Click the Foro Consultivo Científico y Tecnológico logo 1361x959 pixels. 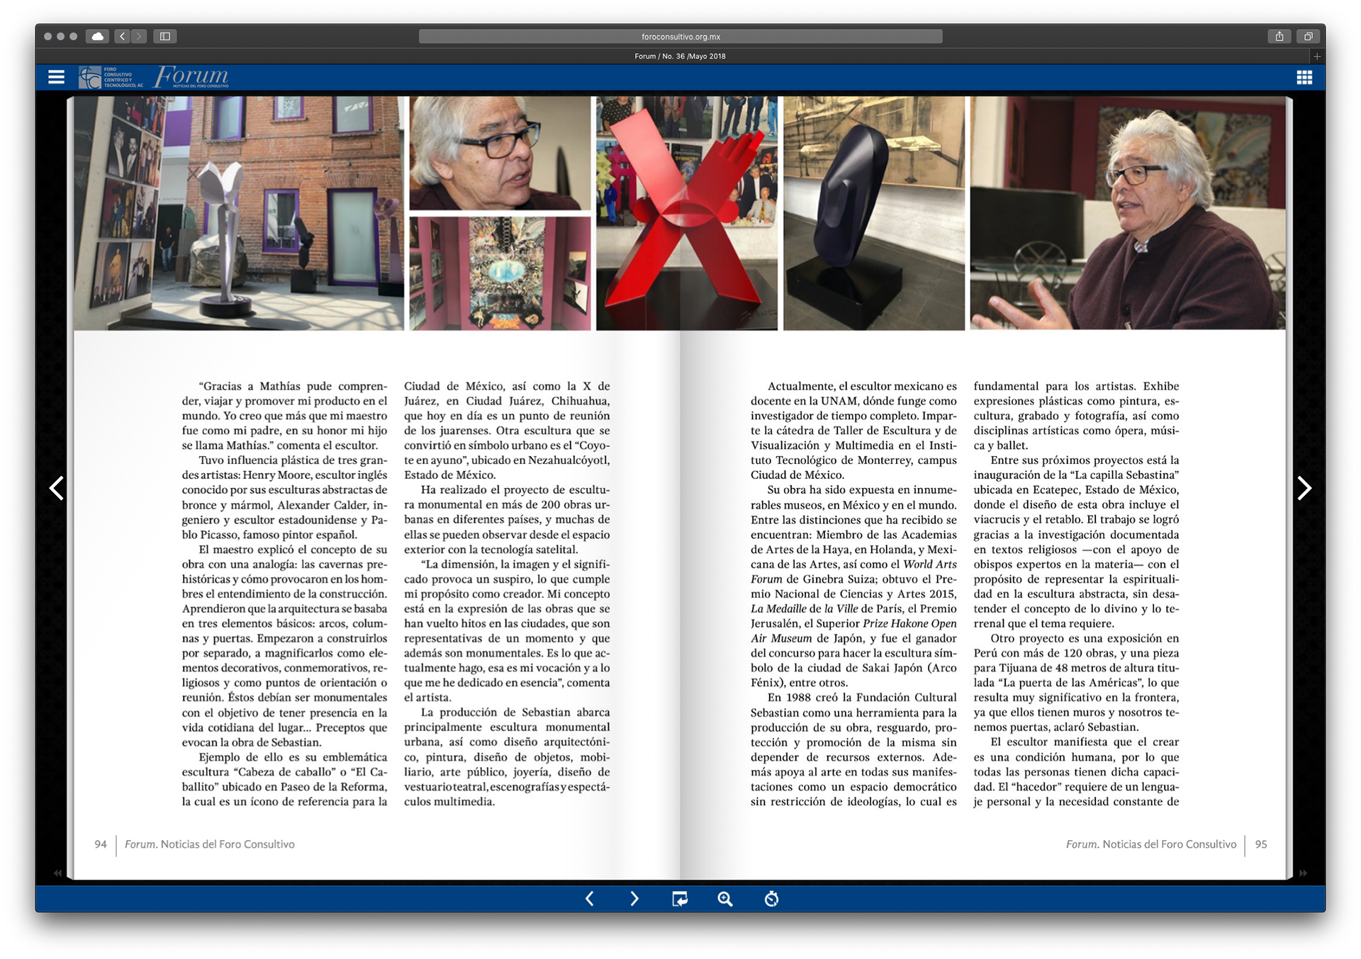pyautogui.click(x=110, y=77)
